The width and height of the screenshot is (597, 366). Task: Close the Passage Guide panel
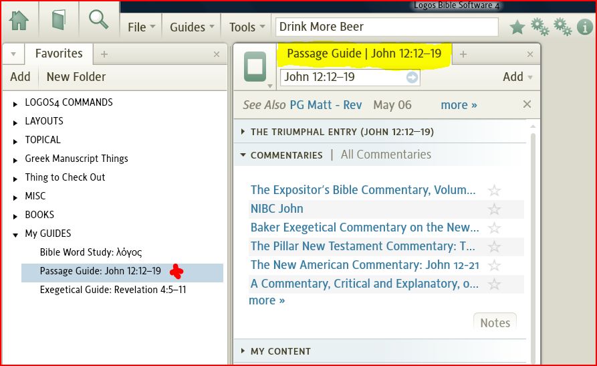pos(530,54)
